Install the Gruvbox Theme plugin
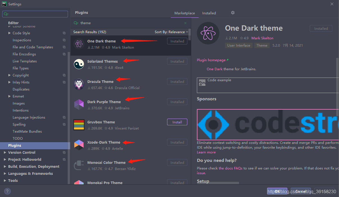Screen dimensions: 339x197 coord(177,122)
